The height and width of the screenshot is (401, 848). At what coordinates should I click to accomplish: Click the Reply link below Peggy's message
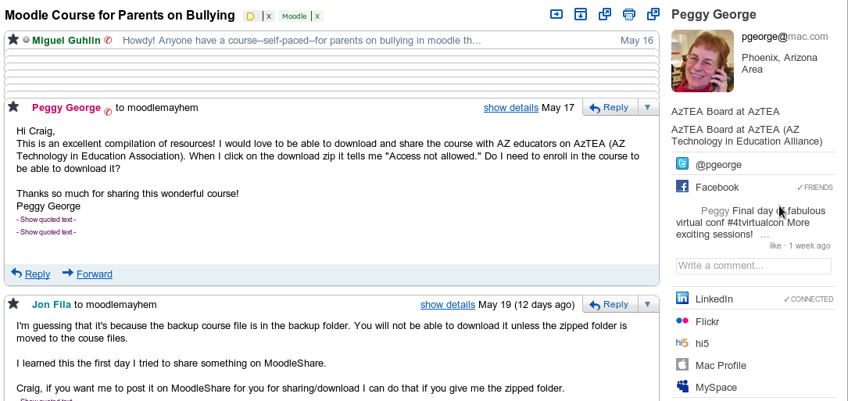pos(37,274)
